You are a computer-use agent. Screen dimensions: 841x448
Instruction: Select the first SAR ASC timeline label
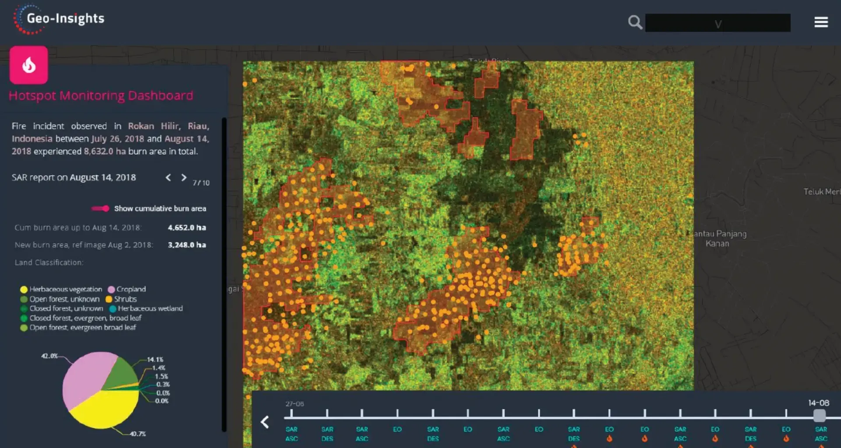(x=291, y=434)
